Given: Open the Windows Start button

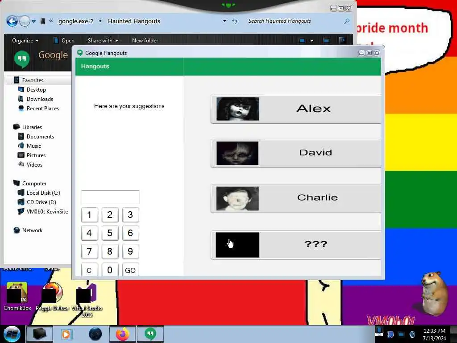Looking at the screenshot, I should click(12, 334).
